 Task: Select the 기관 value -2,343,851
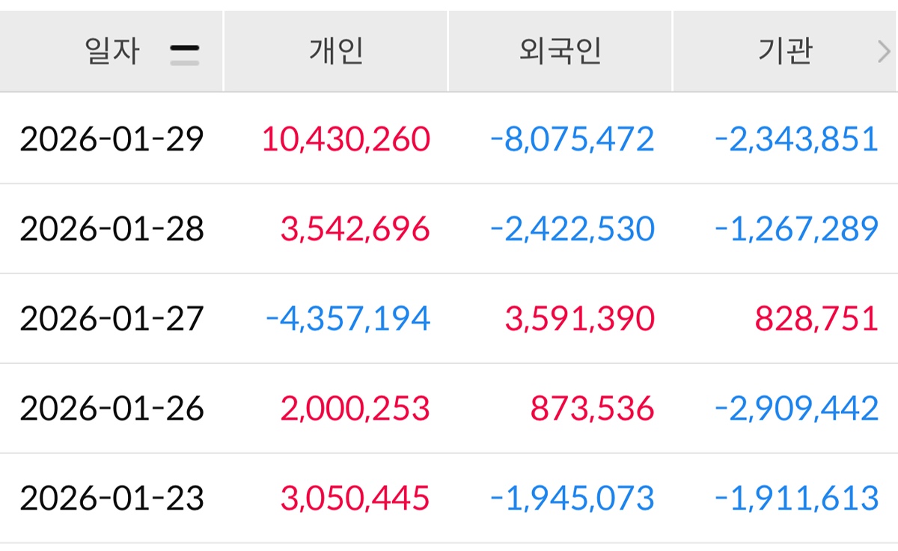pos(797,139)
